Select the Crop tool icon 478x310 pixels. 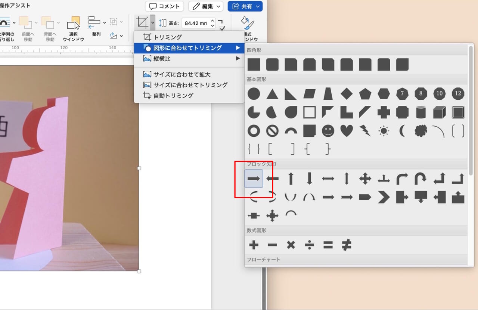pos(142,22)
